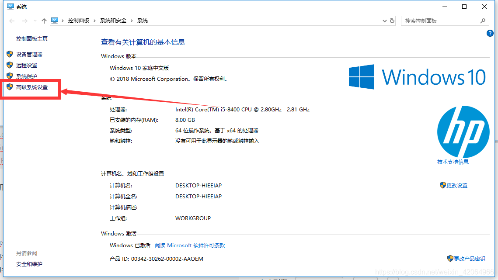
Task: Click computer name DESKTOP-HIEEIAP beside 计算机名
Action: click(x=199, y=185)
